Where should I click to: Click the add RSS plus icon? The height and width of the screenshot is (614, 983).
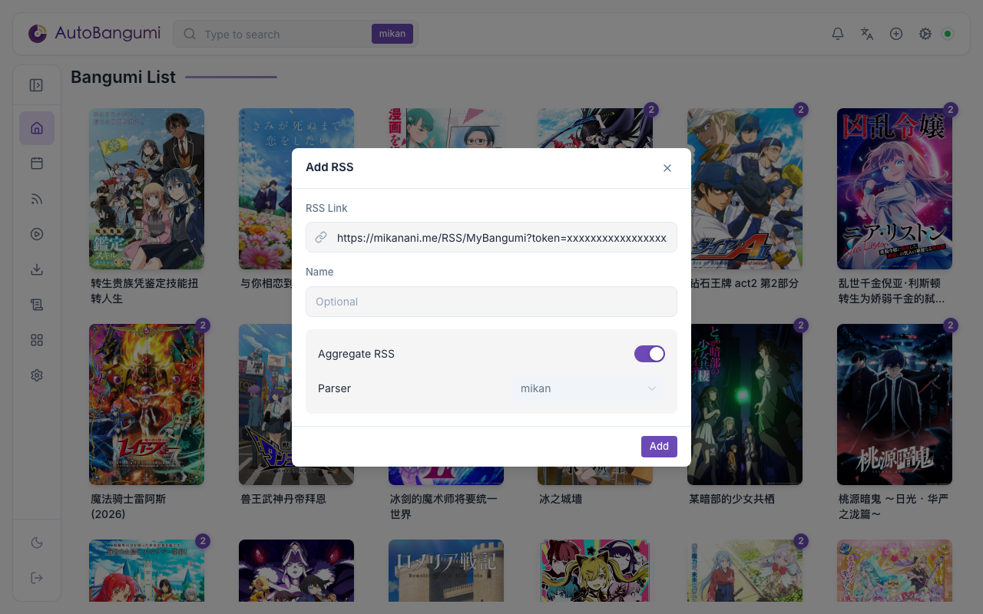tap(896, 34)
